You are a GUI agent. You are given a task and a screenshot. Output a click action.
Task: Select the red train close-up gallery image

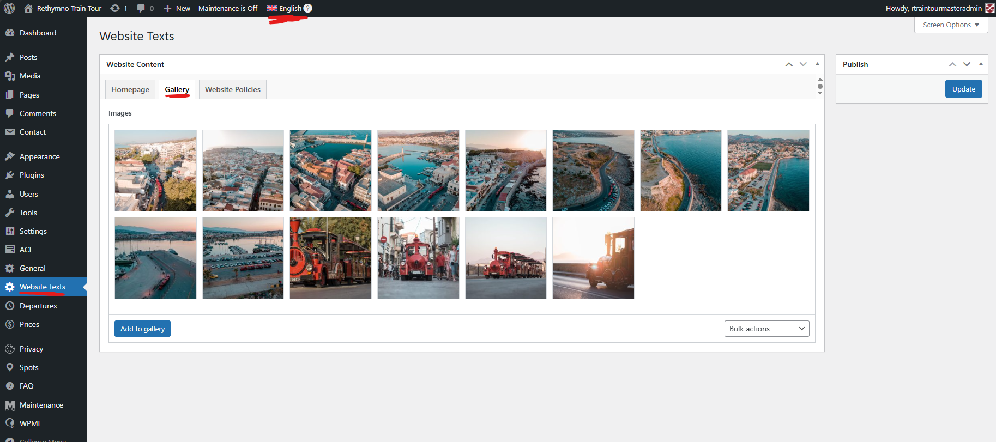[330, 258]
